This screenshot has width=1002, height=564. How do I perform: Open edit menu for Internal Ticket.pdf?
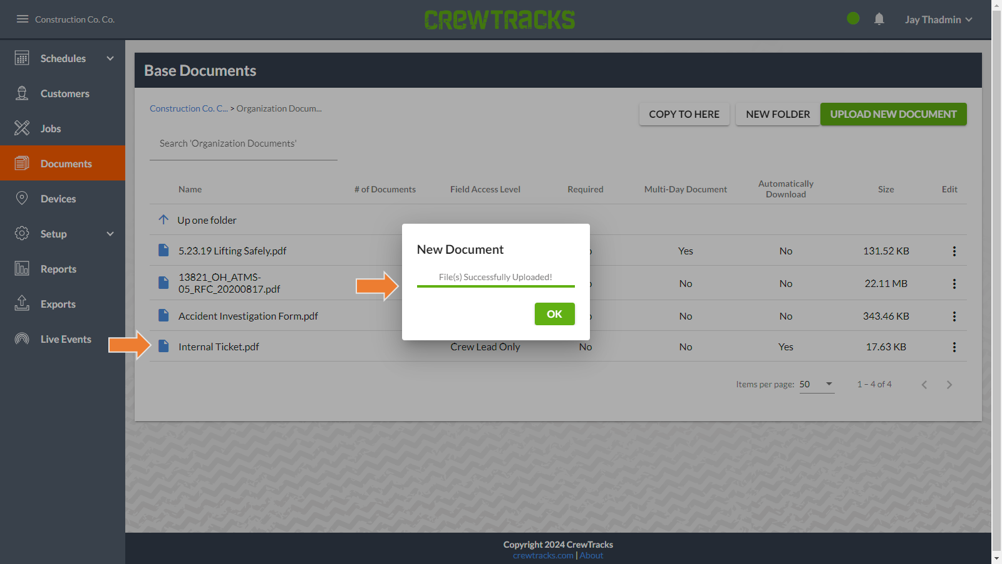[954, 347]
